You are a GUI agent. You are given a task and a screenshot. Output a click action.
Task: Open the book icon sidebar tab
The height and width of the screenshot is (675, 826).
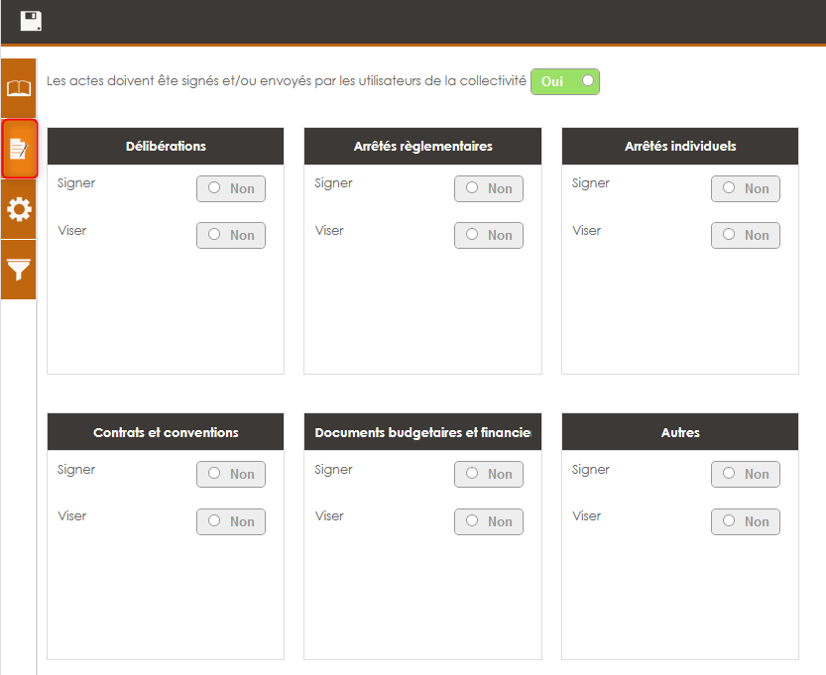[19, 88]
